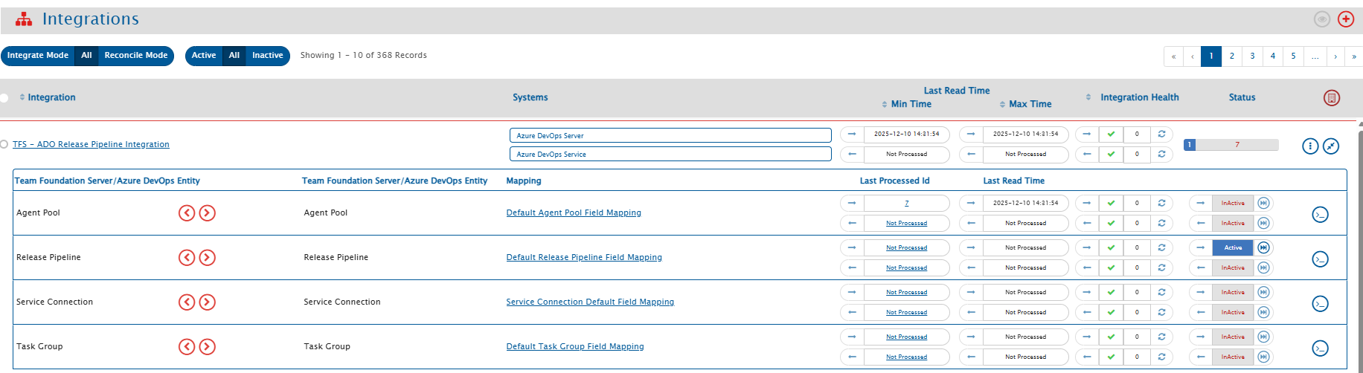Click the red column chooser icon in header
This screenshot has height=373, width=1363.
pyautogui.click(x=1332, y=97)
